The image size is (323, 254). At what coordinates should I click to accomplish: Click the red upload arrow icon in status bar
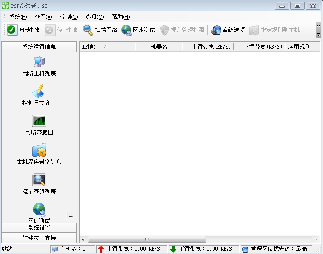click(101, 249)
